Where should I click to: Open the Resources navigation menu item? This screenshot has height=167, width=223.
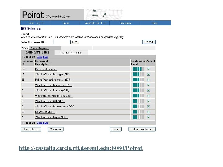pyautogui.click(x=125, y=23)
